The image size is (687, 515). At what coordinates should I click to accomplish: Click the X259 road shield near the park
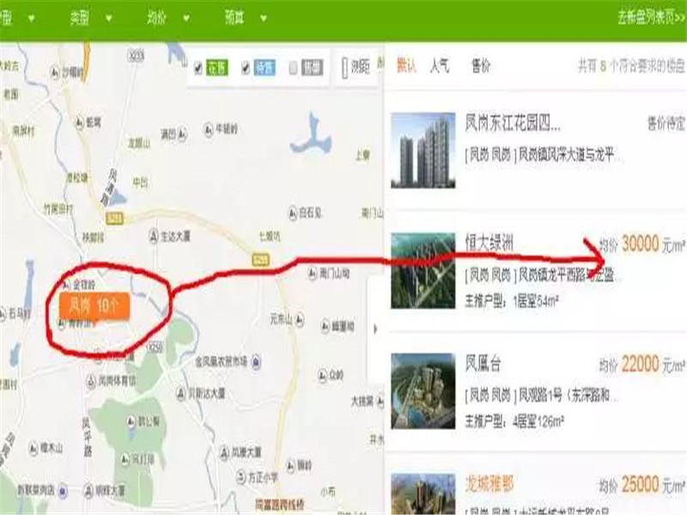155,348
